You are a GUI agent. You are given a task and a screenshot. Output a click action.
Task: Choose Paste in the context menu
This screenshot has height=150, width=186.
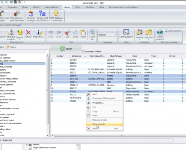(104, 115)
